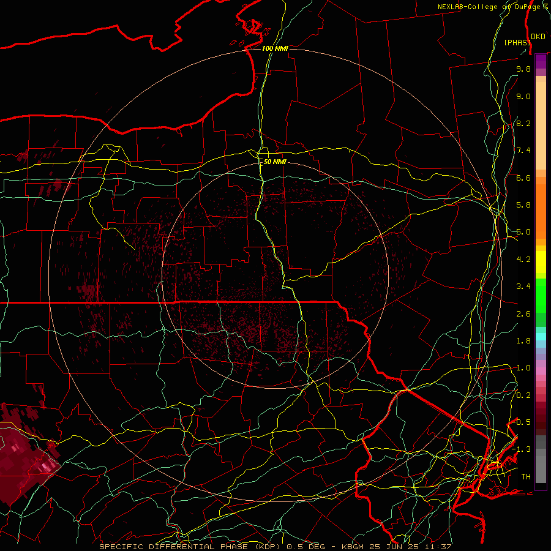Screen dimensions: 551x551
Task: Click the DKD label above the color scale
Action: point(538,37)
